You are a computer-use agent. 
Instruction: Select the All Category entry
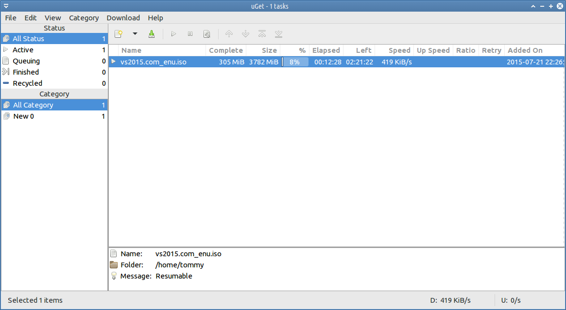click(x=33, y=105)
